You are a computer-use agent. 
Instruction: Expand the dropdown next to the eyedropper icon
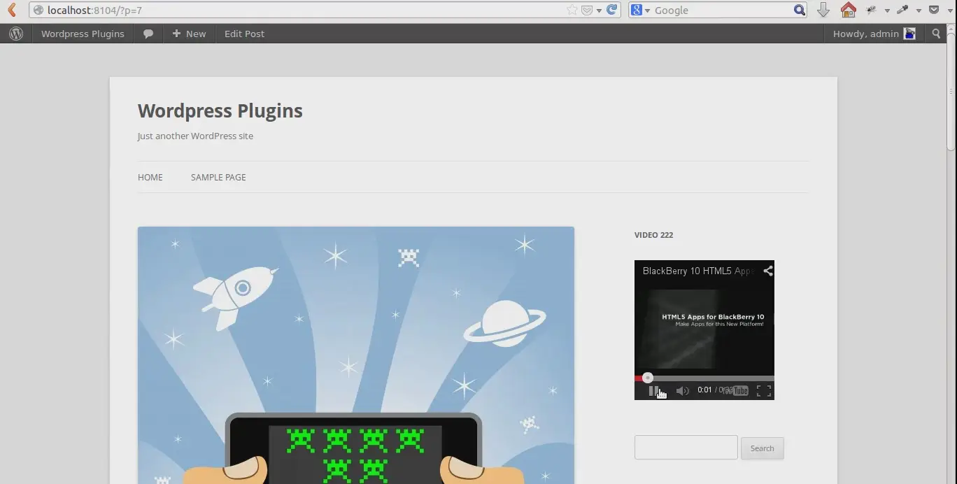tap(919, 10)
